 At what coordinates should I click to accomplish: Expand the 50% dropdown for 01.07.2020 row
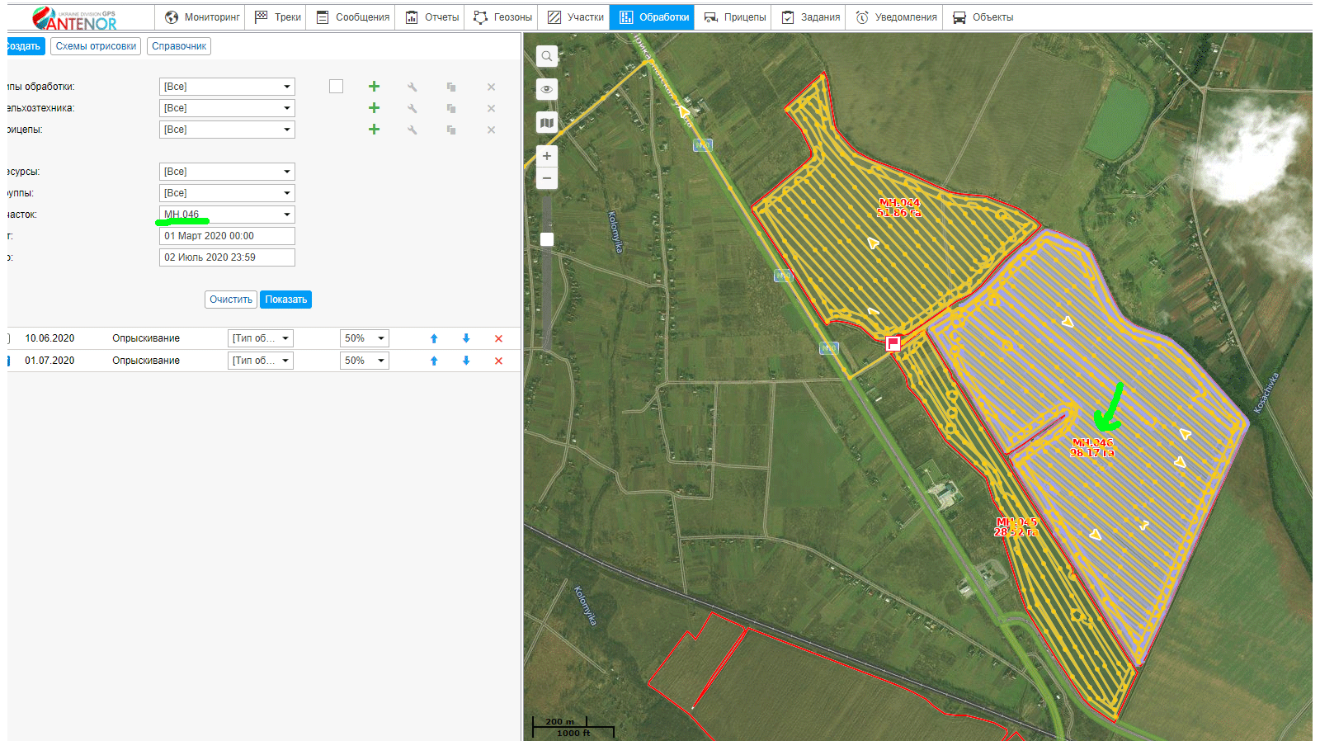pos(364,361)
